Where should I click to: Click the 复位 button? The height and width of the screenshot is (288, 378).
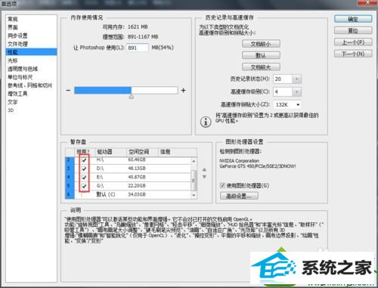coord(353,31)
